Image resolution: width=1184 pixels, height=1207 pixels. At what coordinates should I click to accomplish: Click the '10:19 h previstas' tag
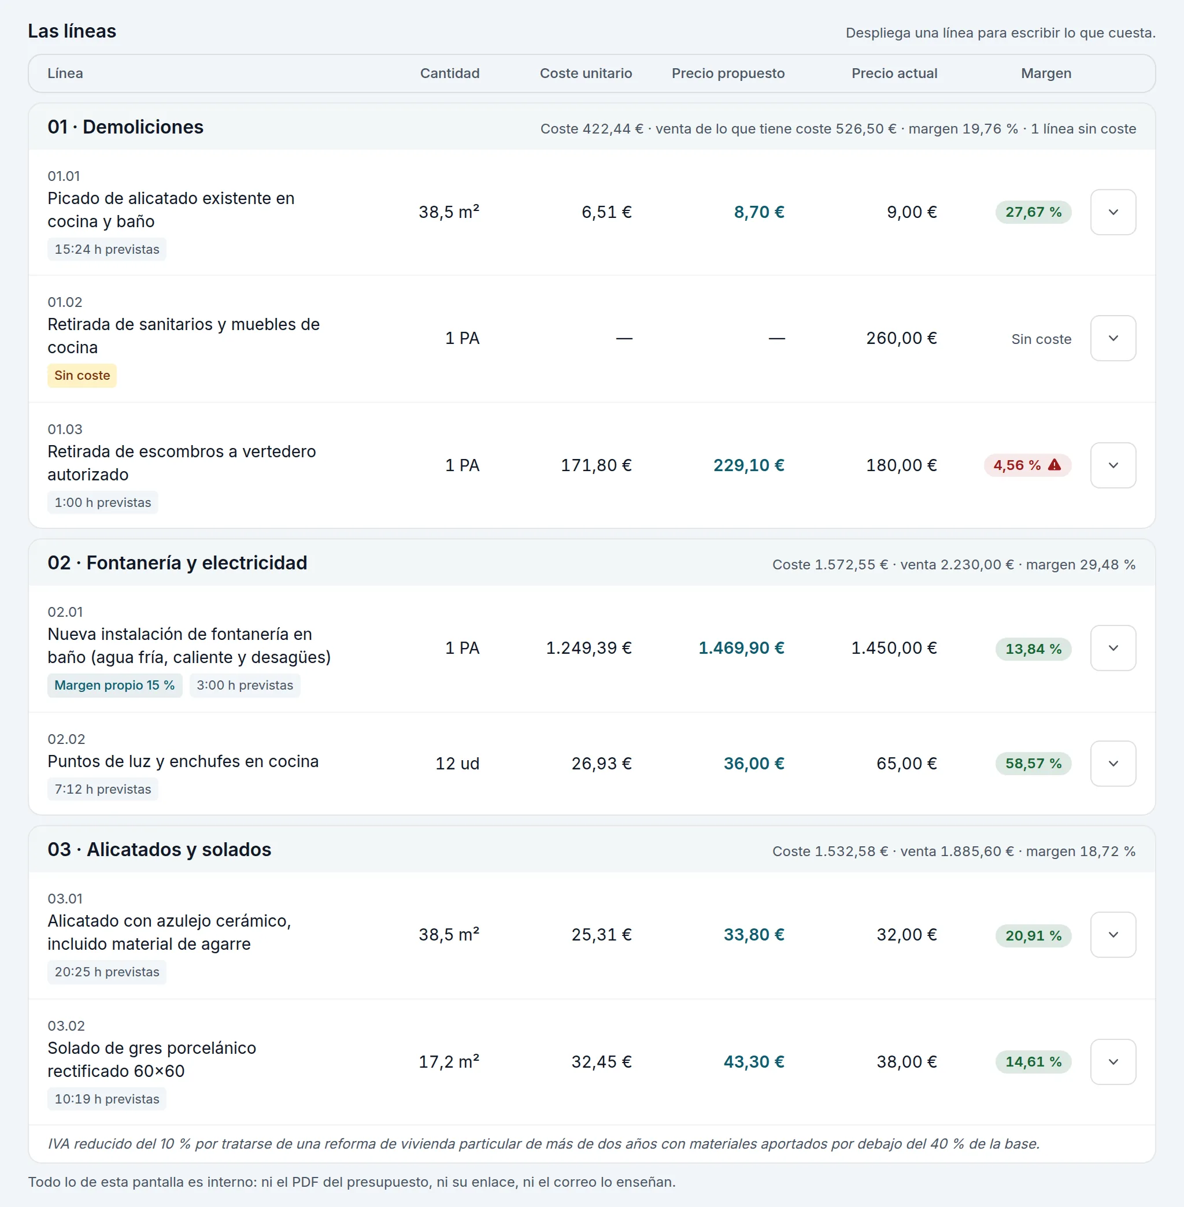coord(107,1099)
